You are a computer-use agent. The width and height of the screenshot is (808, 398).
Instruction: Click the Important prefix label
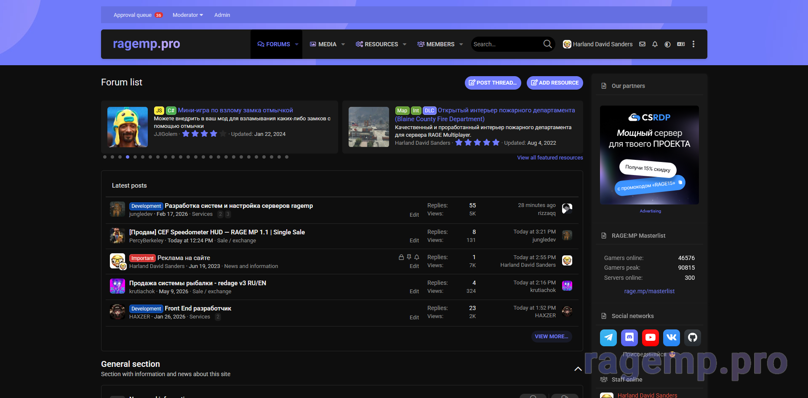pos(142,258)
